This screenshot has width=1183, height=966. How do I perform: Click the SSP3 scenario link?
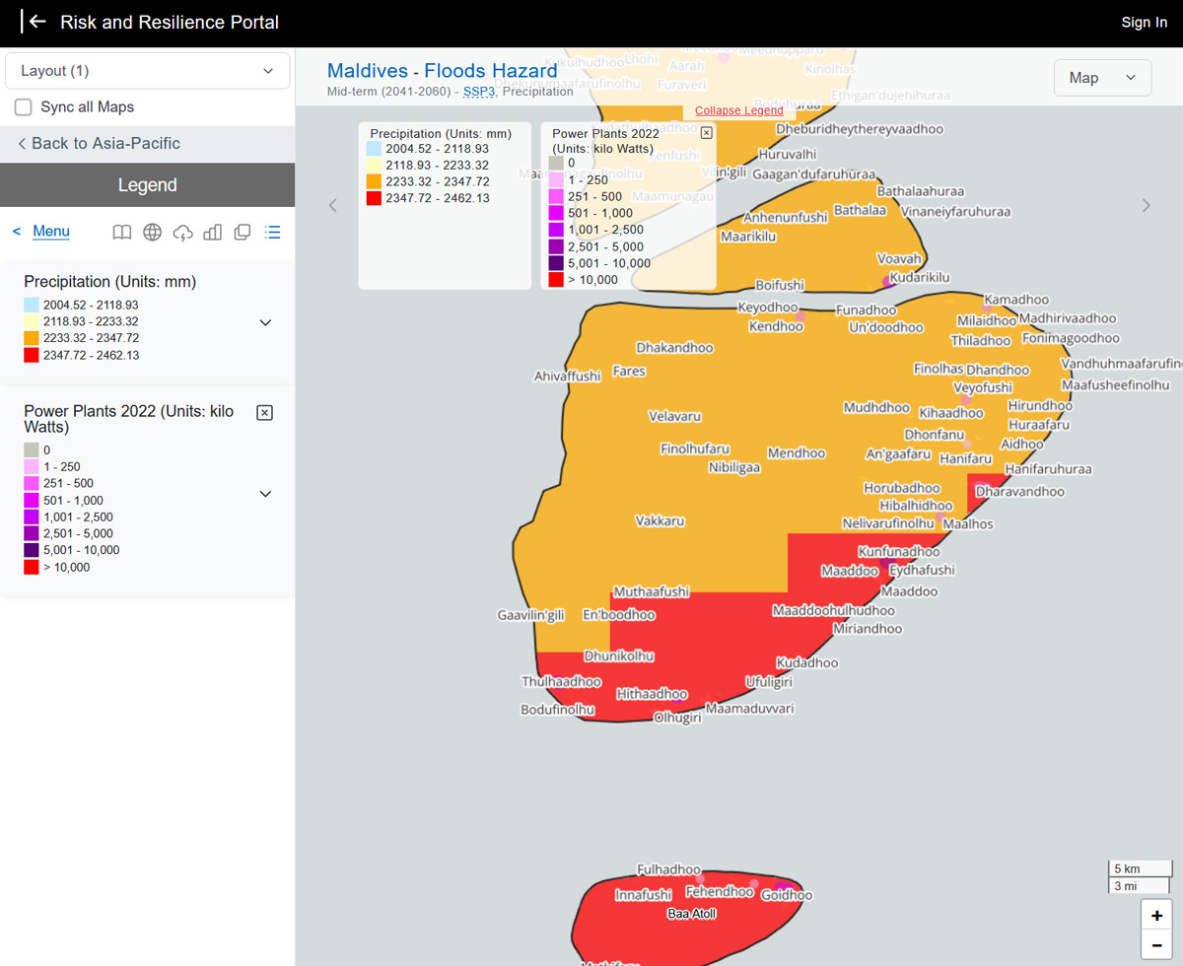click(479, 92)
